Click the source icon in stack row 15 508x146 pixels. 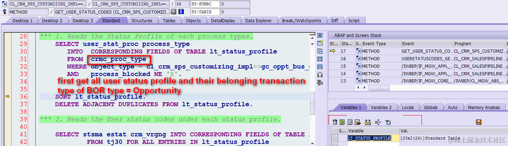tap(358, 66)
